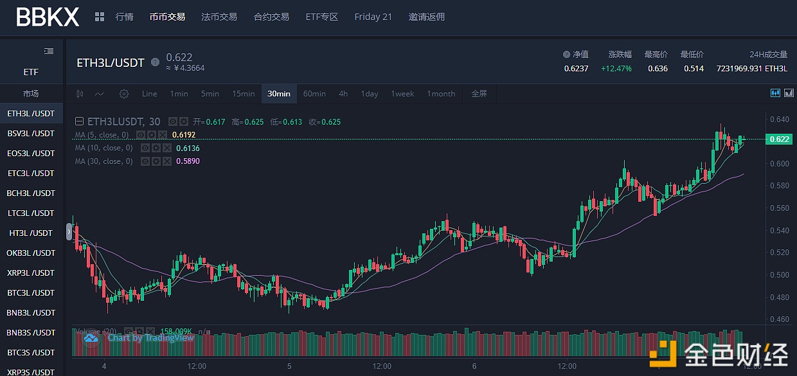797x376 pixels.
Task: Switch to K-line candlestick chart view icon
Action: pyautogui.click(x=775, y=93)
